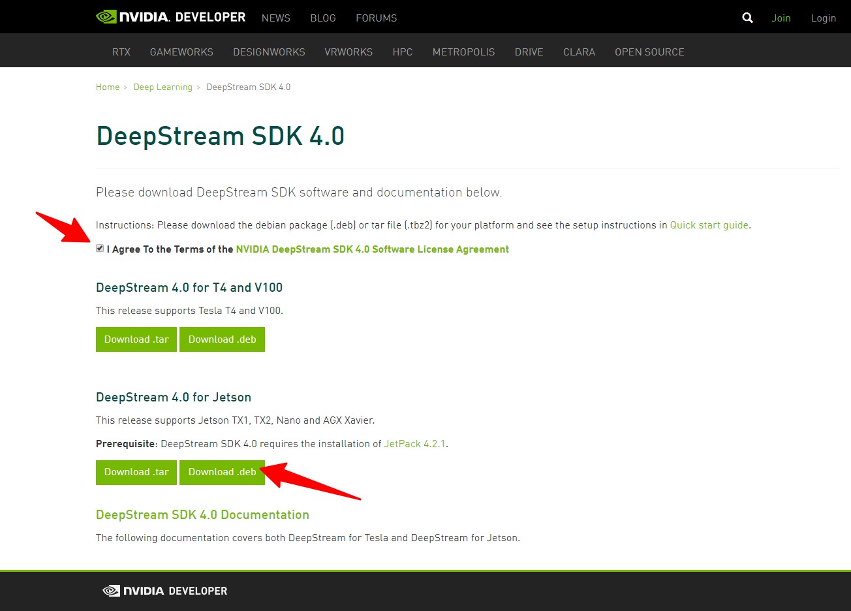Open the RTX navigation item

pos(121,52)
